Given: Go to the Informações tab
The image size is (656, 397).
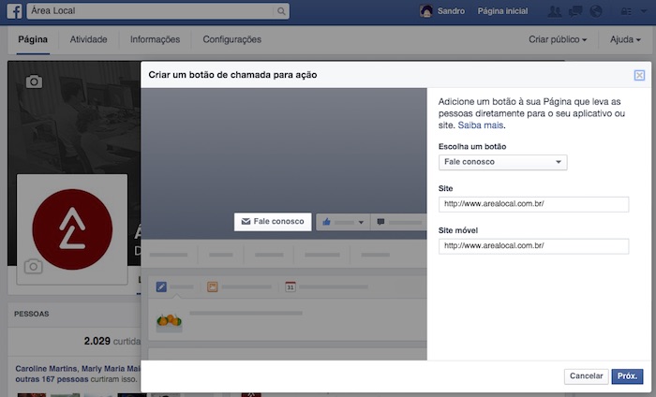Looking at the screenshot, I should click(155, 40).
